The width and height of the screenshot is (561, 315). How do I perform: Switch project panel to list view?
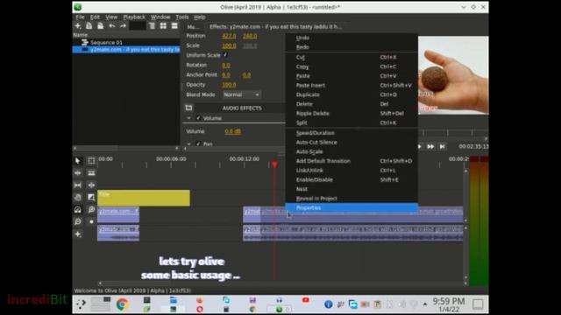pos(174,26)
